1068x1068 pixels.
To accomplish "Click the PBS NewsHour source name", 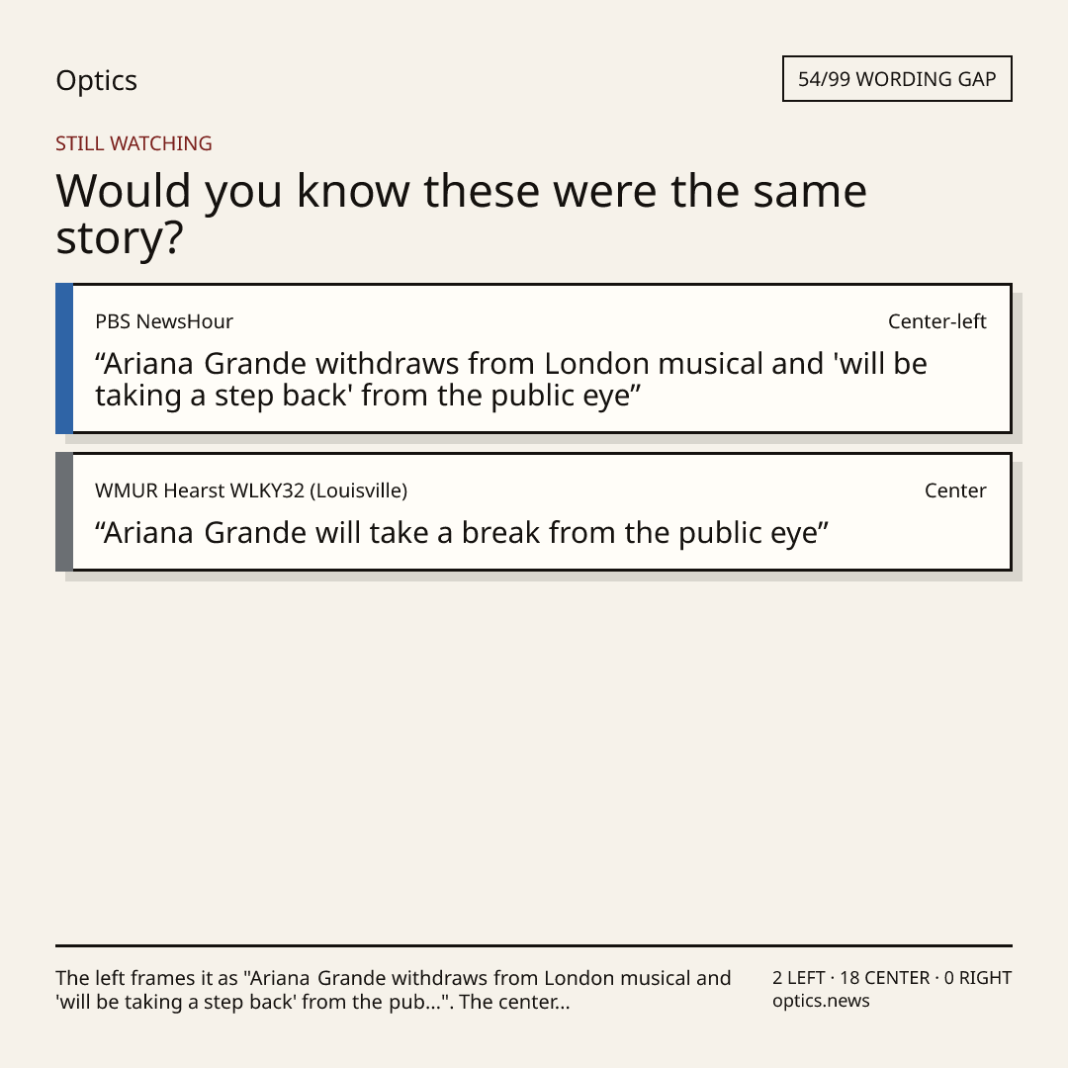I will tap(164, 321).
